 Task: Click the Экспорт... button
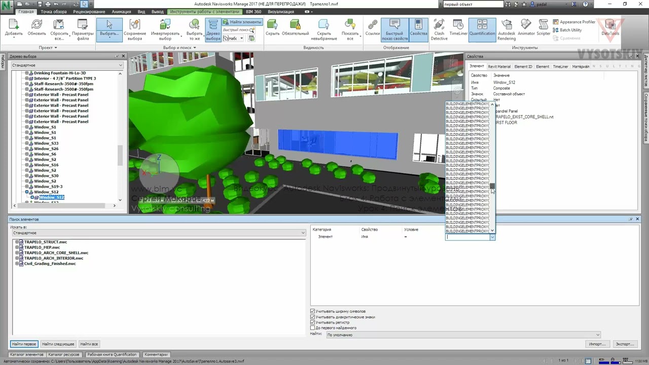(624, 344)
